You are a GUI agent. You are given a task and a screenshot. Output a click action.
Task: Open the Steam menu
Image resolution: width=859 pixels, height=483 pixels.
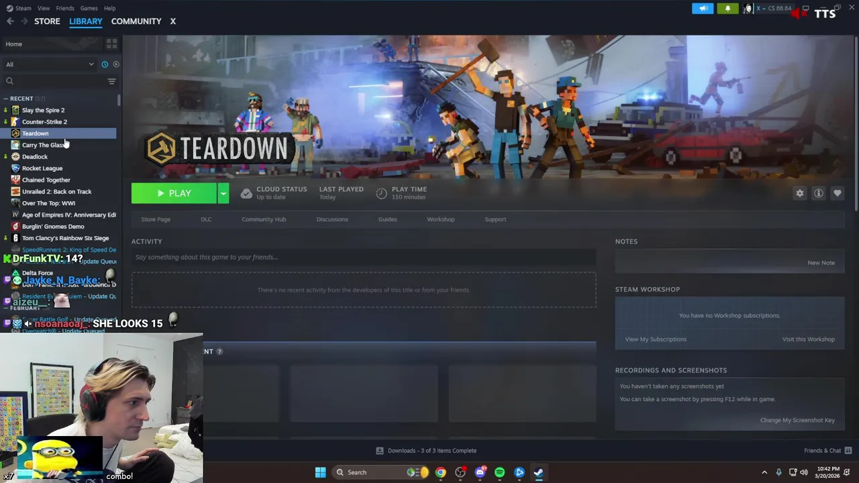(19, 8)
